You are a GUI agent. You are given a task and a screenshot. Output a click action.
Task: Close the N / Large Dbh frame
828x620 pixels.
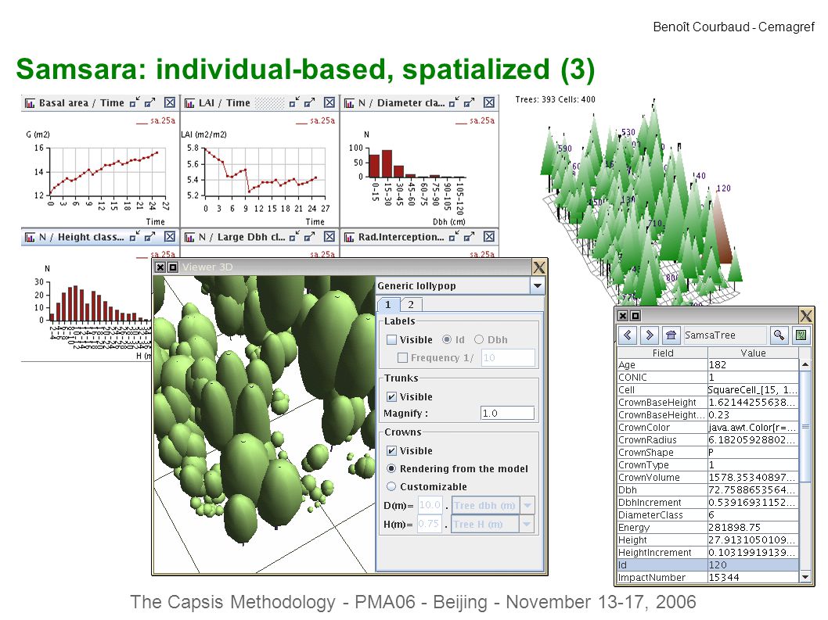point(329,236)
